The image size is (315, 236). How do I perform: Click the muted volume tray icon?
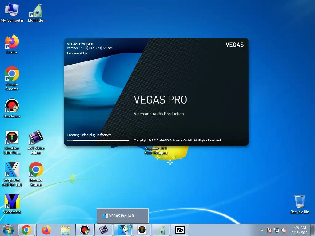[x=284, y=230]
